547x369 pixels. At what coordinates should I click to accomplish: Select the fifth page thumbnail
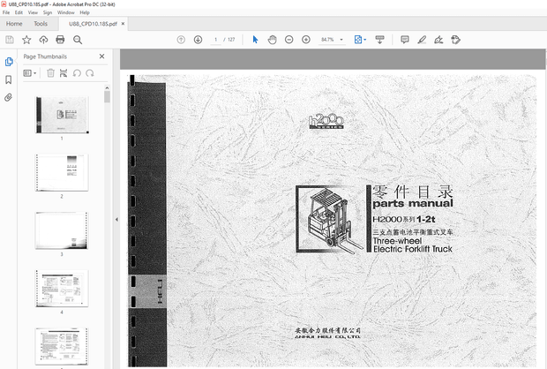(x=62, y=346)
